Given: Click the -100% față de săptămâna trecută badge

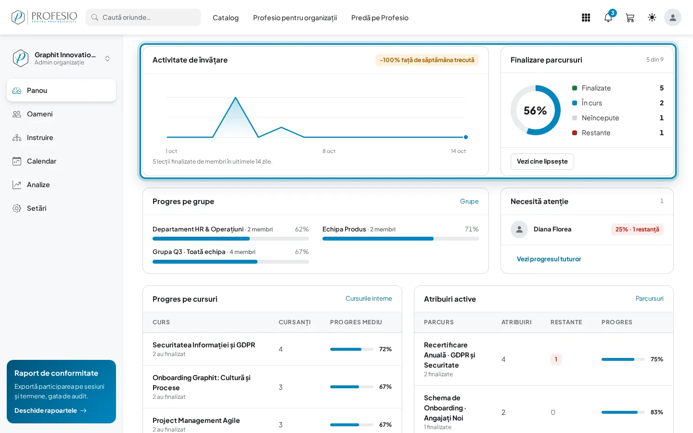Looking at the screenshot, I should [x=427, y=60].
